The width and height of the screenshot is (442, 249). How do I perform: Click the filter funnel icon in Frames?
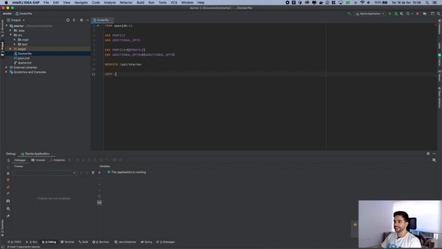[93, 173]
